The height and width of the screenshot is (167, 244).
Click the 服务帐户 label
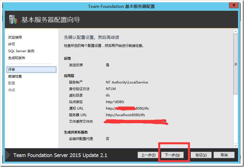(x=76, y=82)
